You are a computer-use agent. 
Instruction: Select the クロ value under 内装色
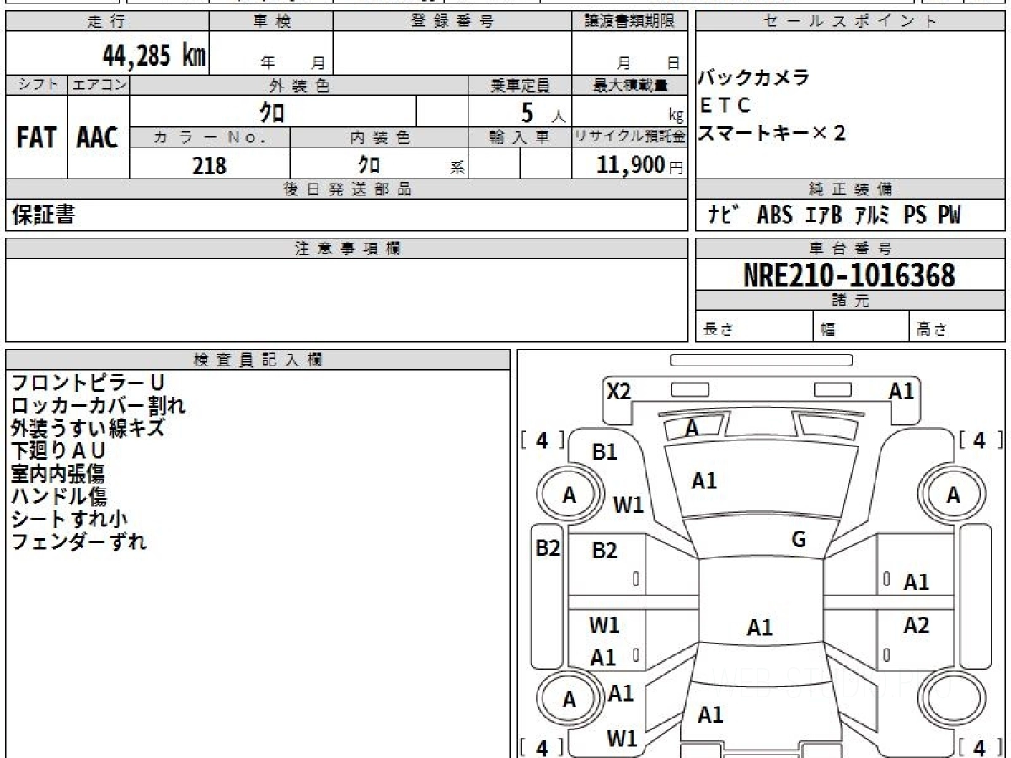[369, 164]
